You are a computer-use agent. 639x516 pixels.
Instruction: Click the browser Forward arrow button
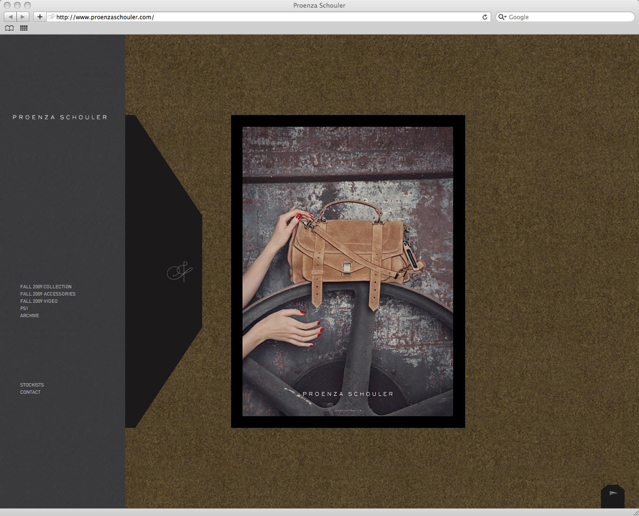click(23, 17)
